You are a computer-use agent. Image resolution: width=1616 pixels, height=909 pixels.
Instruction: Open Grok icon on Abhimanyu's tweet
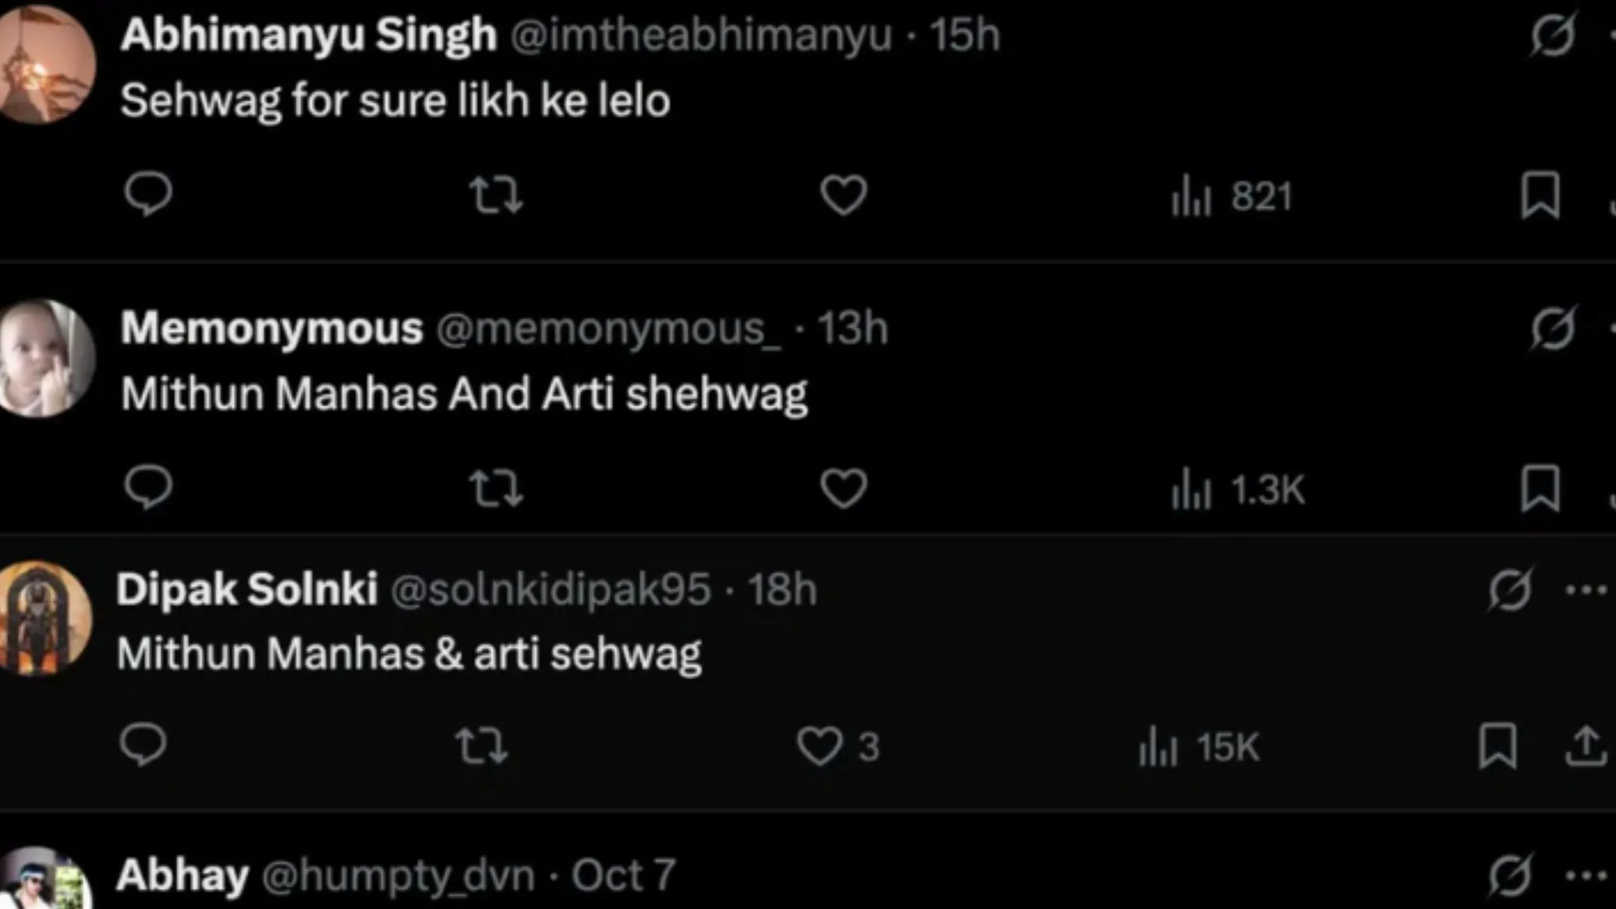1552,34
